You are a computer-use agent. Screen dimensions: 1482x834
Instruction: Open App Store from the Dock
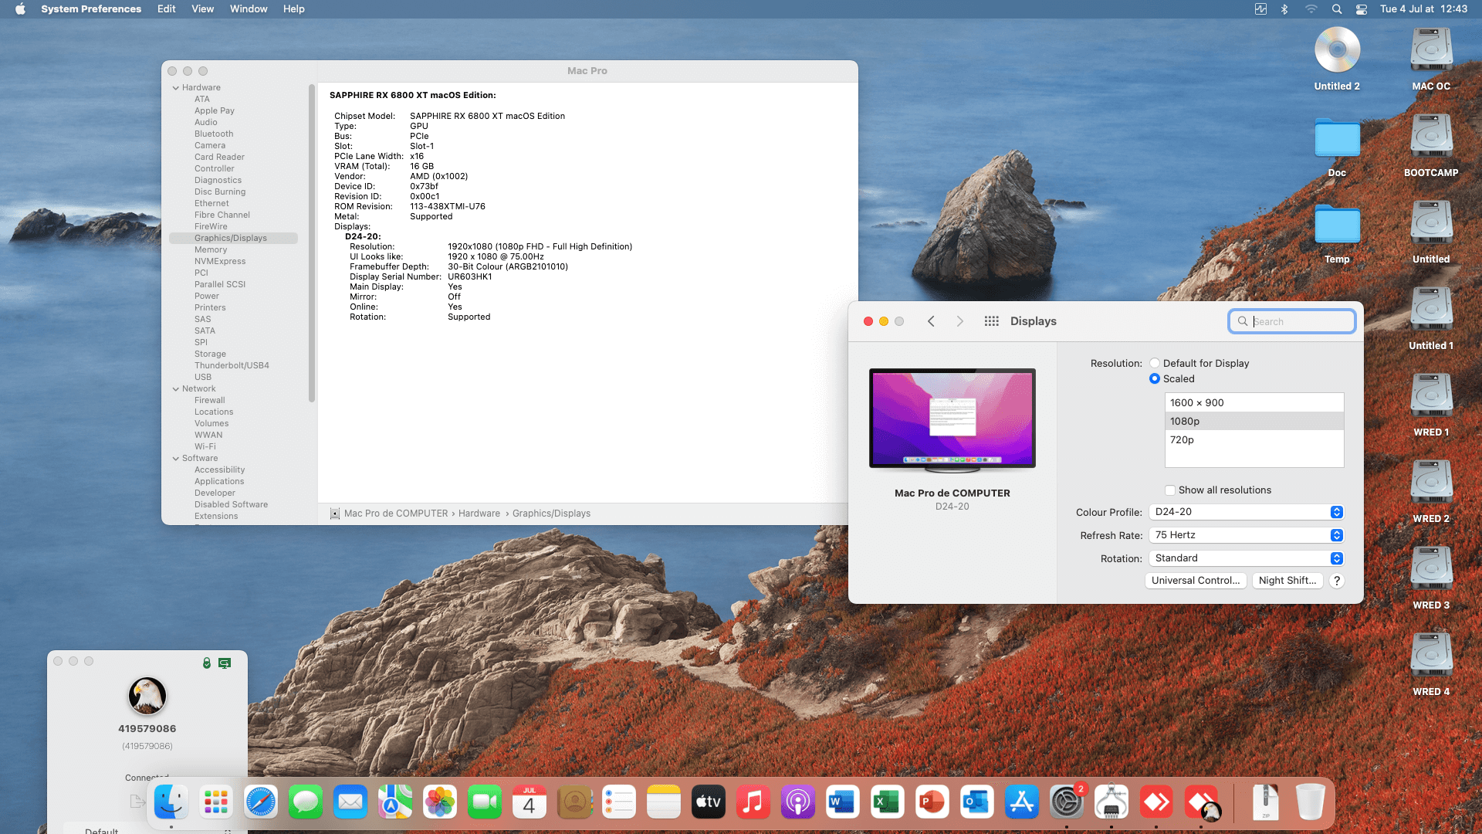coord(1021,802)
